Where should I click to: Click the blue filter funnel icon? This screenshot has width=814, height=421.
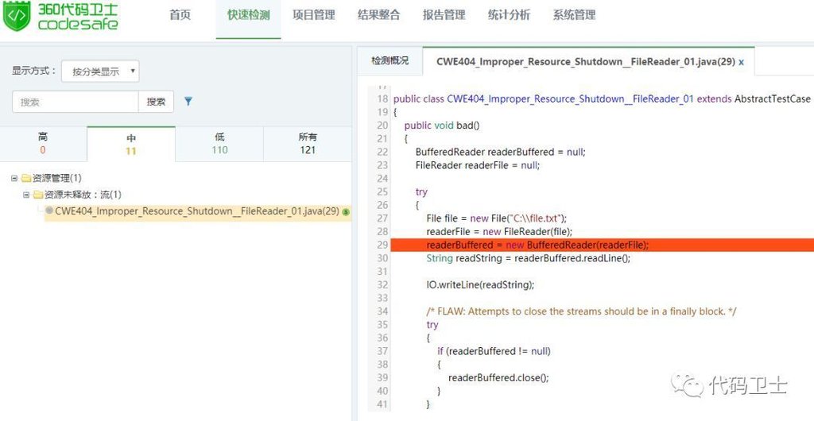188,102
